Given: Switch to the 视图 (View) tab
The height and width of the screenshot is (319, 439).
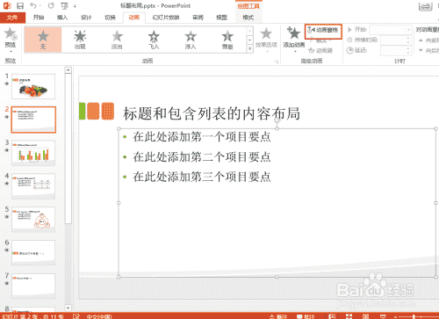Looking at the screenshot, I should pos(221,18).
